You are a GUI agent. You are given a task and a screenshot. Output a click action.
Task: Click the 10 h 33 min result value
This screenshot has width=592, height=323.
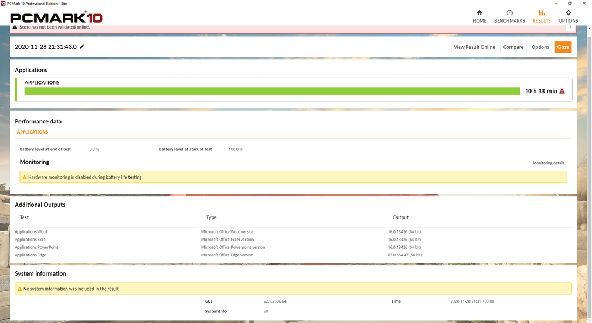click(541, 91)
